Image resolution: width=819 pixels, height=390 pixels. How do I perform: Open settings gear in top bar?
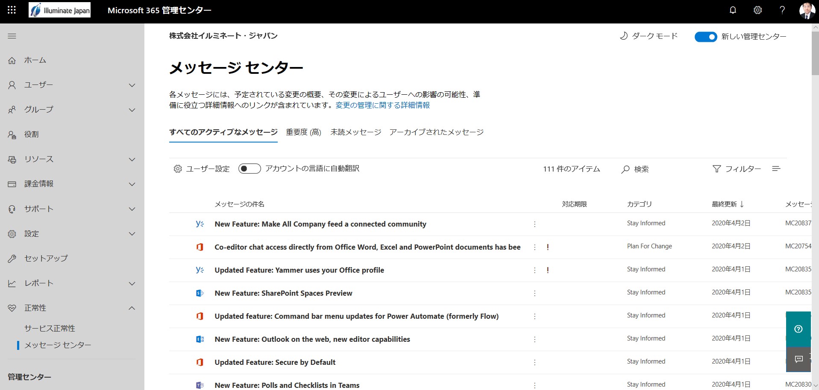pyautogui.click(x=757, y=10)
